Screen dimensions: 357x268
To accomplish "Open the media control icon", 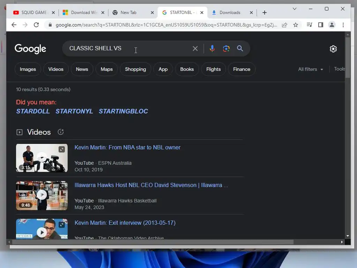I will pos(309,25).
